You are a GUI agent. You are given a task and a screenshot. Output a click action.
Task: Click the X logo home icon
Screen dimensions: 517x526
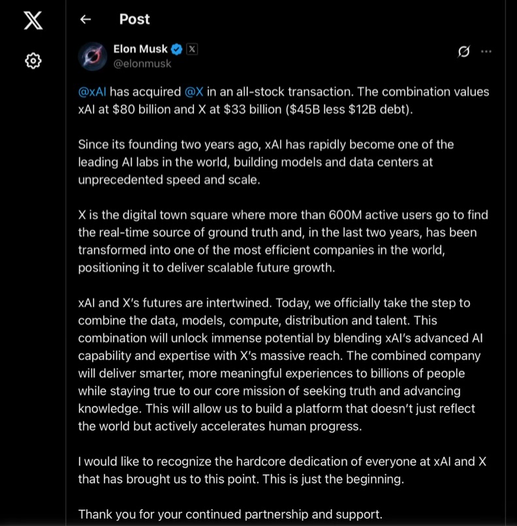(x=33, y=20)
